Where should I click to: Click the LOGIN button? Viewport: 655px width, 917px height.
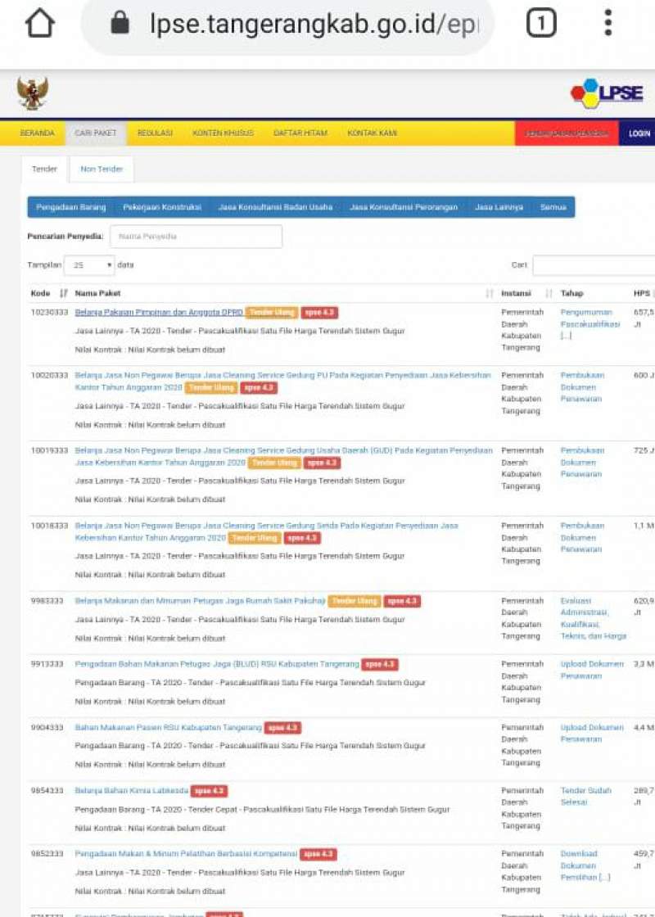coord(639,133)
